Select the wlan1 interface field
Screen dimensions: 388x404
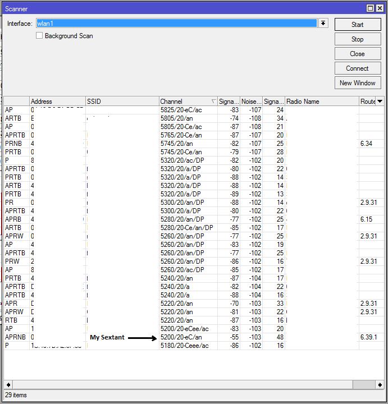(177, 24)
